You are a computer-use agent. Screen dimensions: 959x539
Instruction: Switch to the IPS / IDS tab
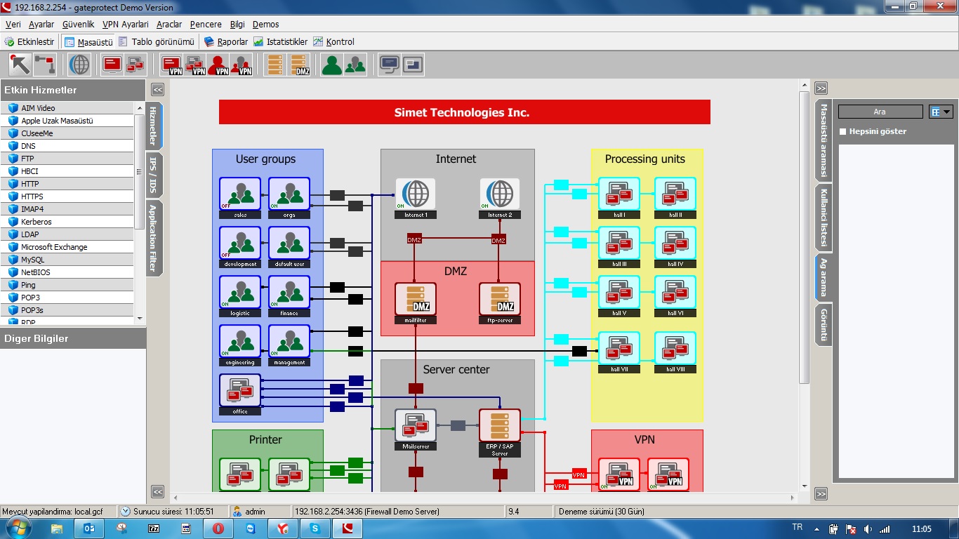tap(154, 175)
